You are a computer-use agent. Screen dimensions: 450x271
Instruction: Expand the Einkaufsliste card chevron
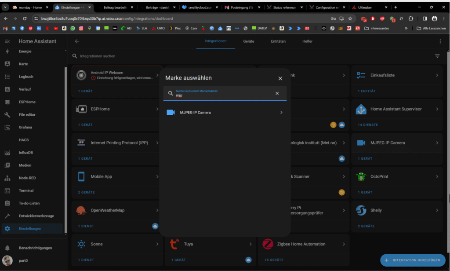(437, 75)
